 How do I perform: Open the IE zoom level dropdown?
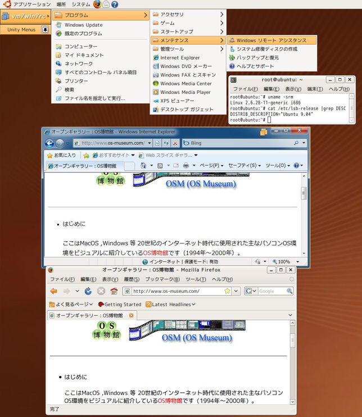tap(297, 262)
